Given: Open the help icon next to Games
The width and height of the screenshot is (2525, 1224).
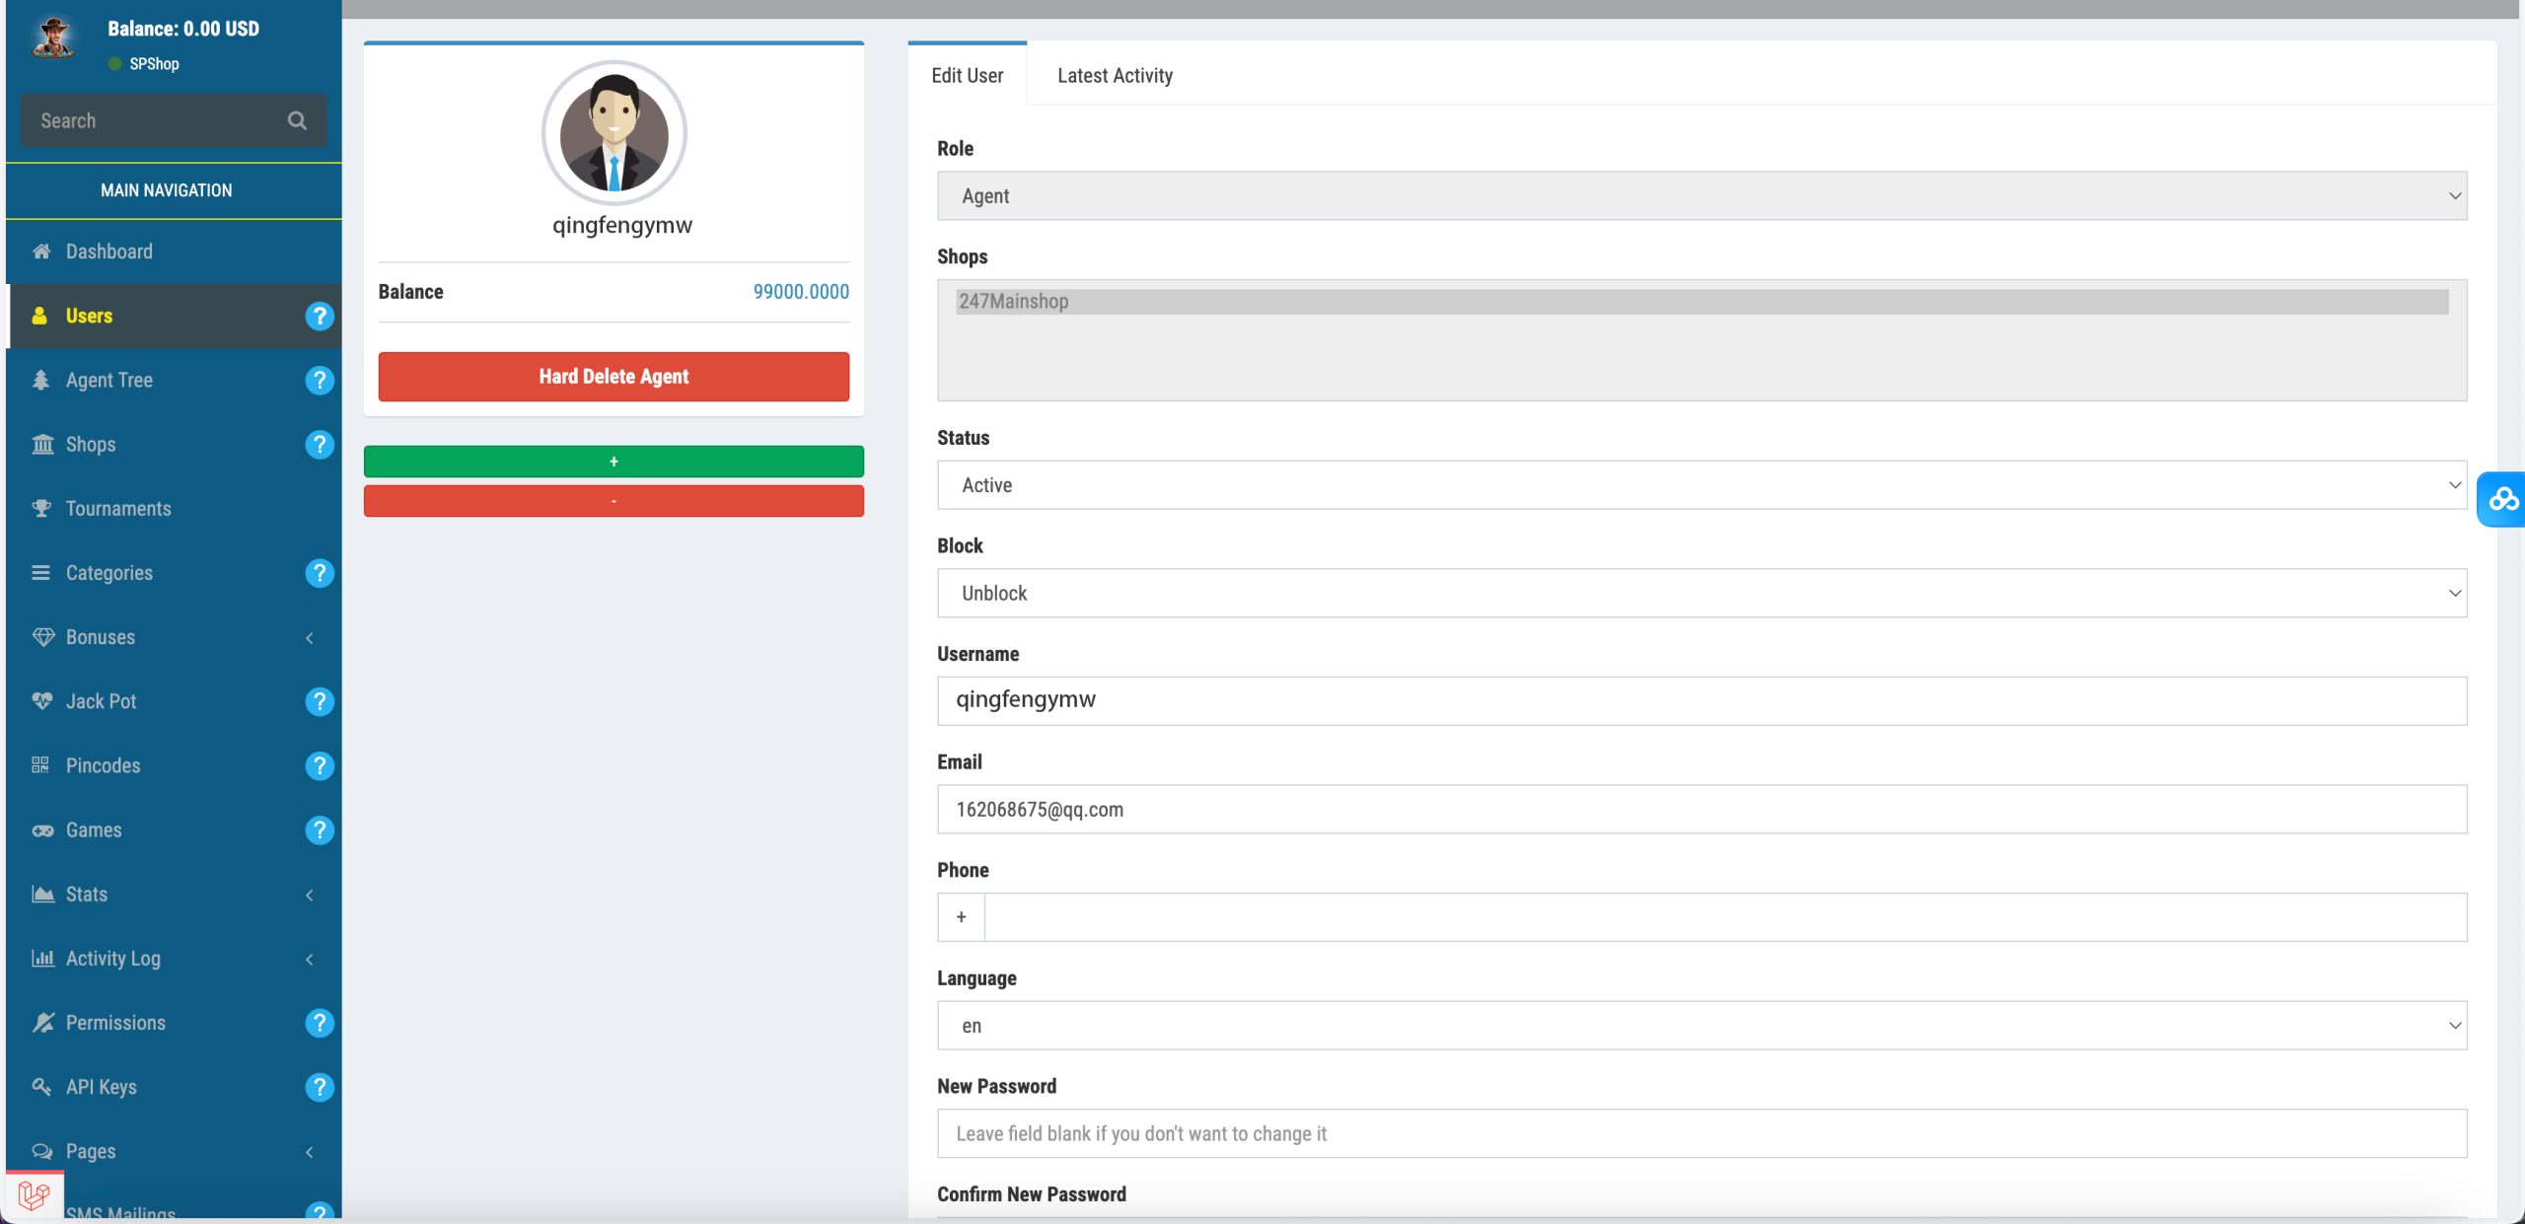Looking at the screenshot, I should pos(320,830).
